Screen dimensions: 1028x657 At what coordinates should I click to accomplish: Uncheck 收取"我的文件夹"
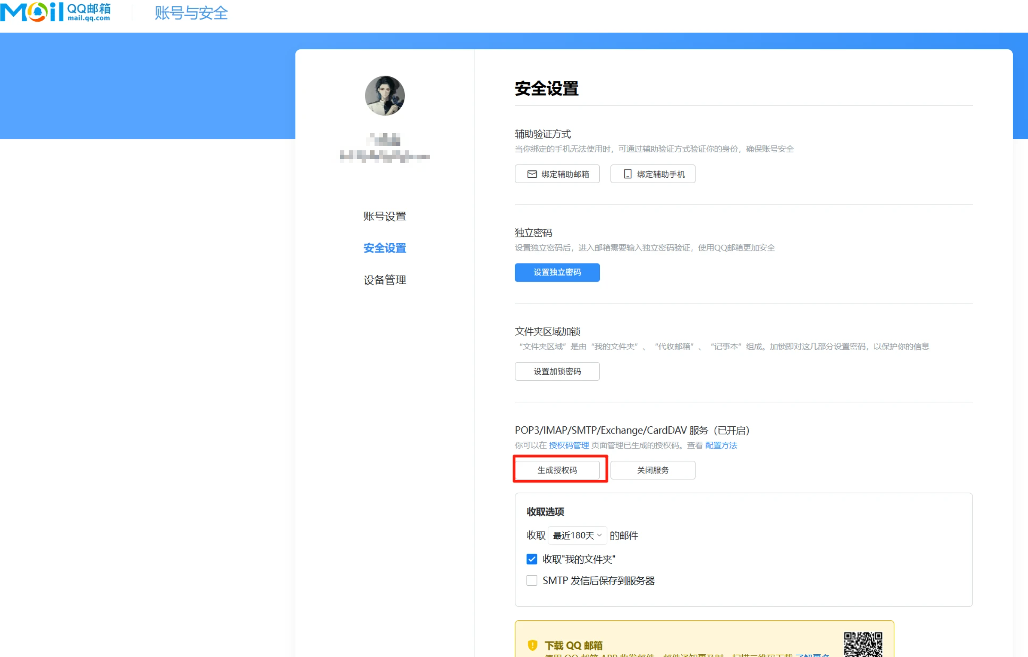[x=532, y=559]
